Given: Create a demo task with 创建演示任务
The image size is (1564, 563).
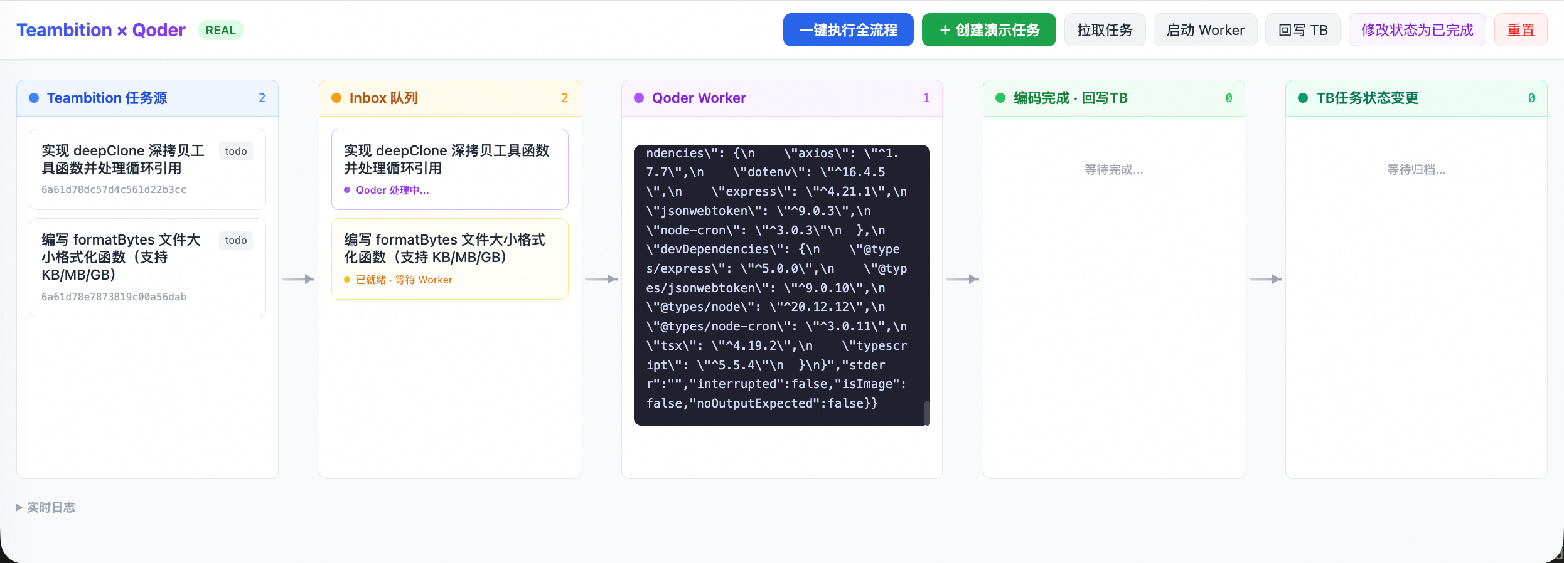Looking at the screenshot, I should click(x=988, y=30).
